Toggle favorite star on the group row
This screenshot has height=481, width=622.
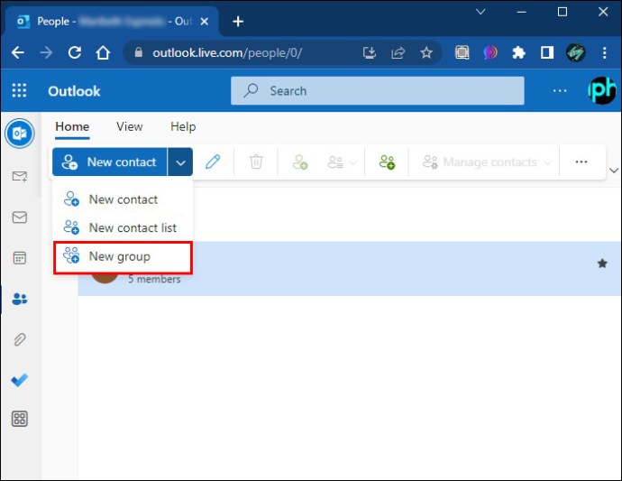(x=602, y=264)
